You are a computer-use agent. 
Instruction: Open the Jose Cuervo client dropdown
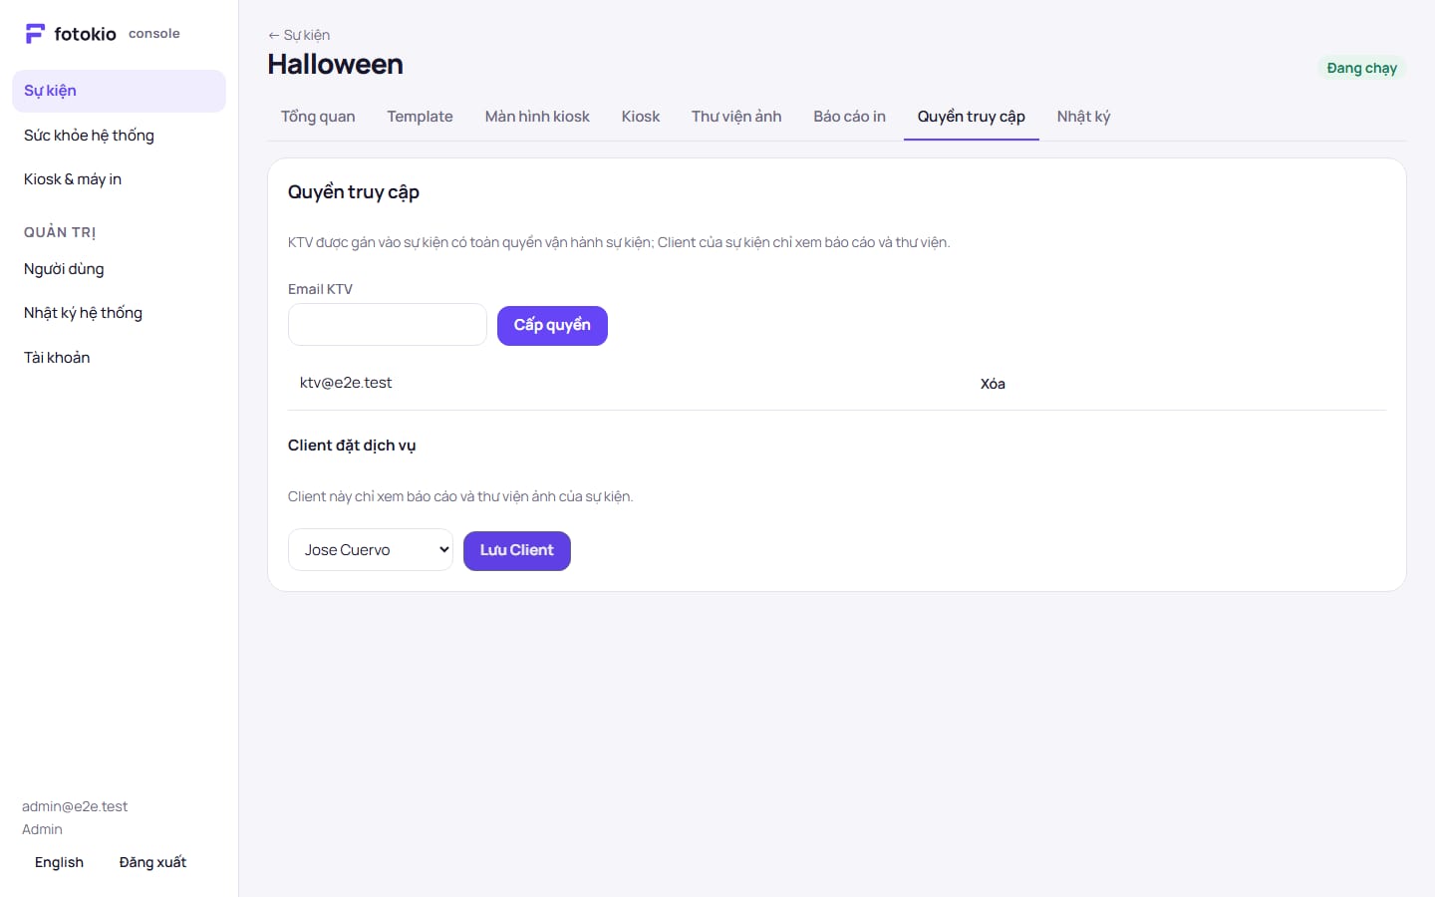[371, 550]
